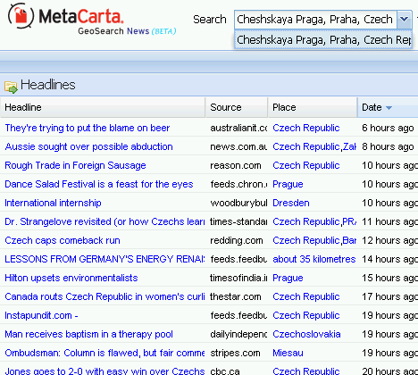This screenshot has height=375, width=418.
Task: Select 'cbc.ca' source cell
Action: click(225, 371)
